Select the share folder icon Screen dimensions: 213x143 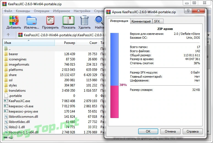tap(6, 75)
